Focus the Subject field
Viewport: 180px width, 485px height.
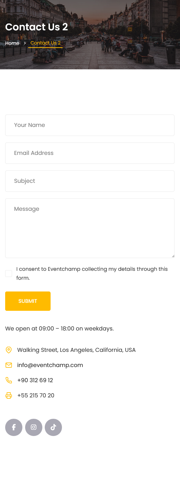90,181
